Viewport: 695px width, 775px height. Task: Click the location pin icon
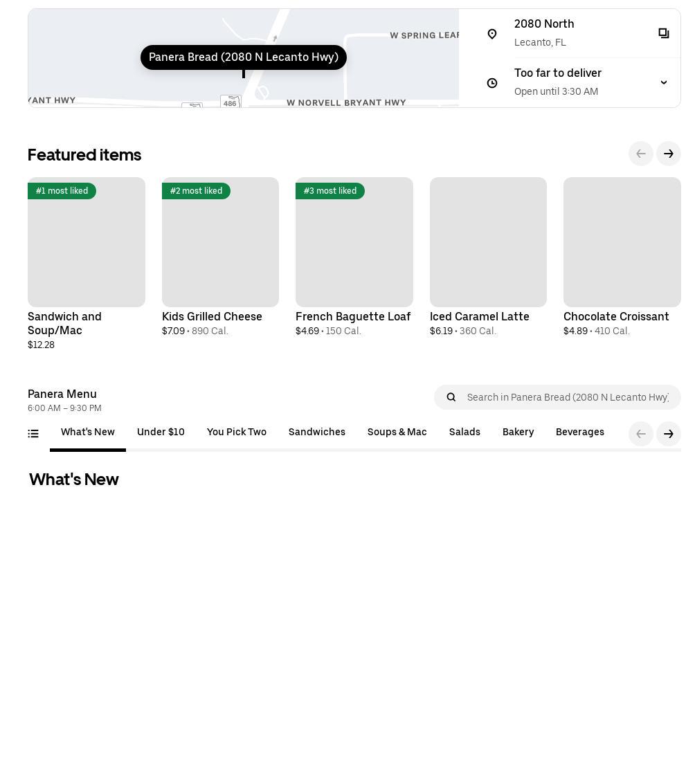click(x=492, y=34)
